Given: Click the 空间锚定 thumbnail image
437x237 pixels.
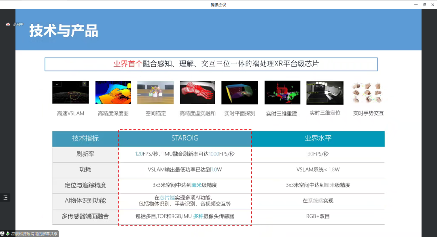Looking at the screenshot, I should click(155, 92).
